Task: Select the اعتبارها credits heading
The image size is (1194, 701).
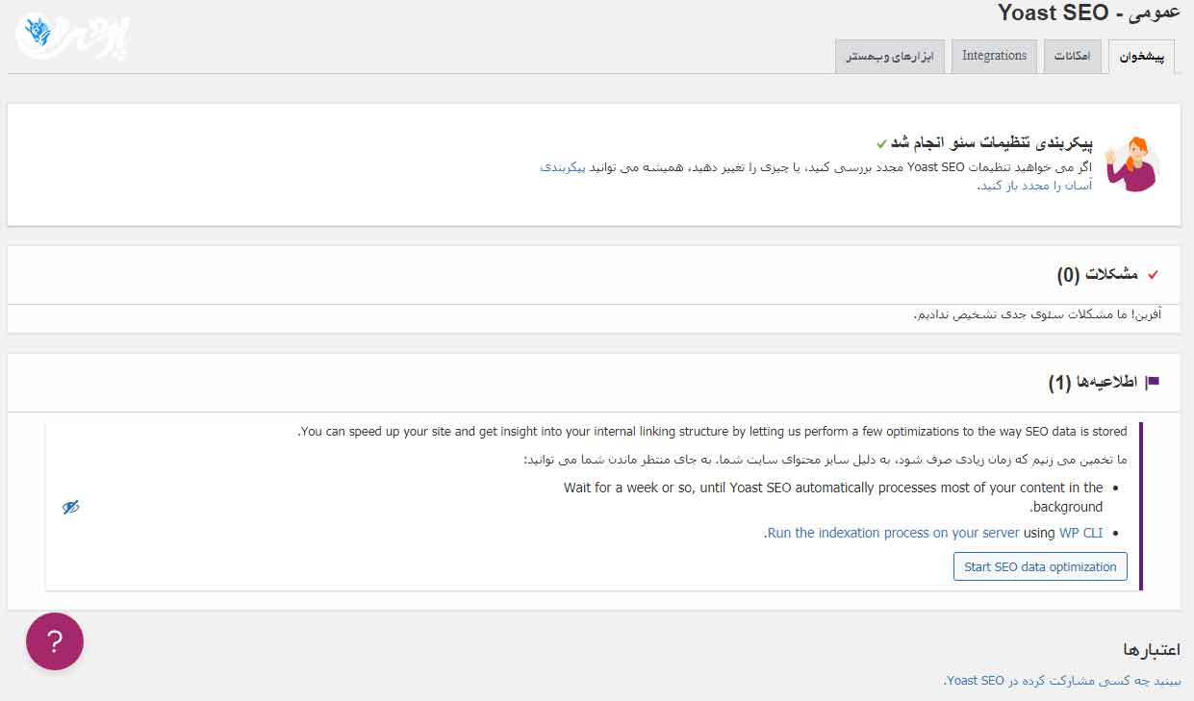Action: tap(1152, 650)
